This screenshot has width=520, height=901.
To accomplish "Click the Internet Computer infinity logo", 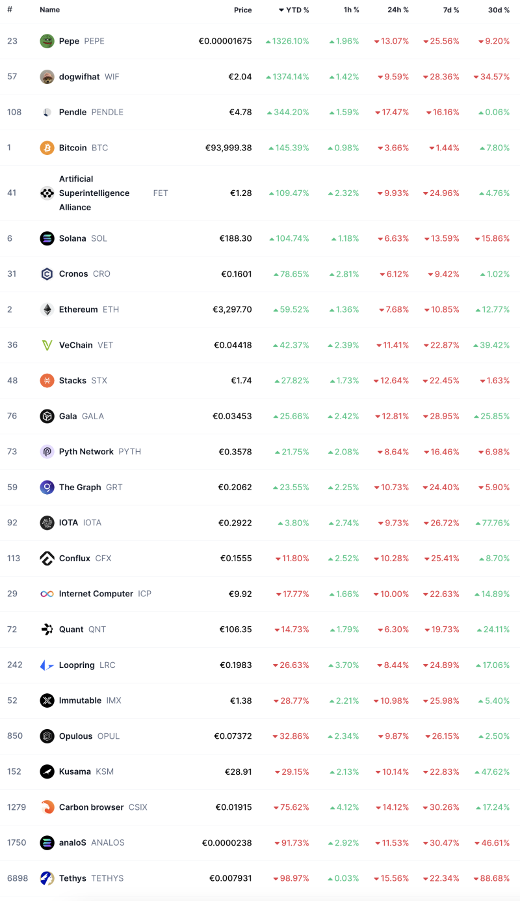I will 47,594.
